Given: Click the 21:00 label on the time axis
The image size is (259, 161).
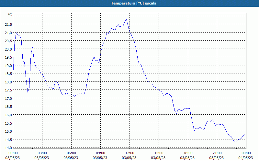Looking at the screenshot, I should pyautogui.click(x=217, y=153).
